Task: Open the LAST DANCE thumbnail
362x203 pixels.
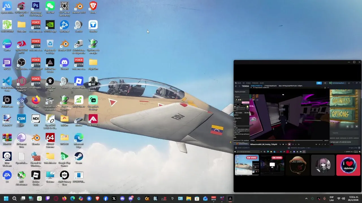Action: tap(298, 165)
